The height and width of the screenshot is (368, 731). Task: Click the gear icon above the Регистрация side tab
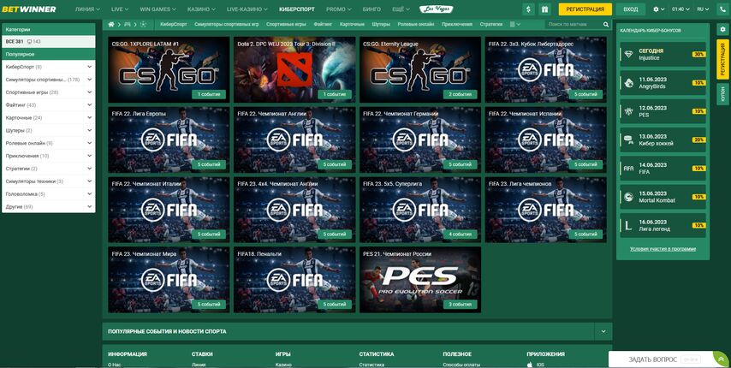[x=722, y=30]
